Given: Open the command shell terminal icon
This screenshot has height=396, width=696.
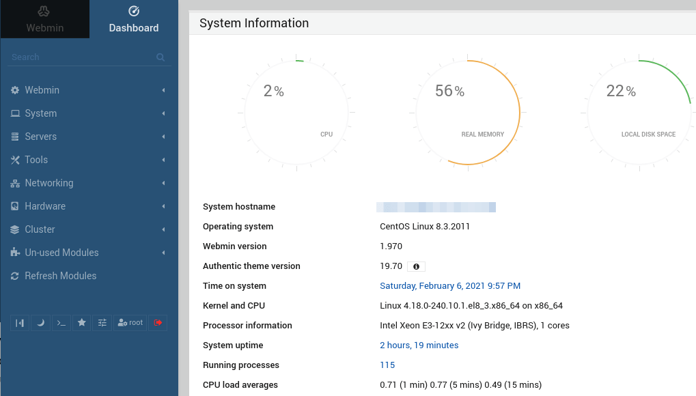Looking at the screenshot, I should (x=61, y=323).
